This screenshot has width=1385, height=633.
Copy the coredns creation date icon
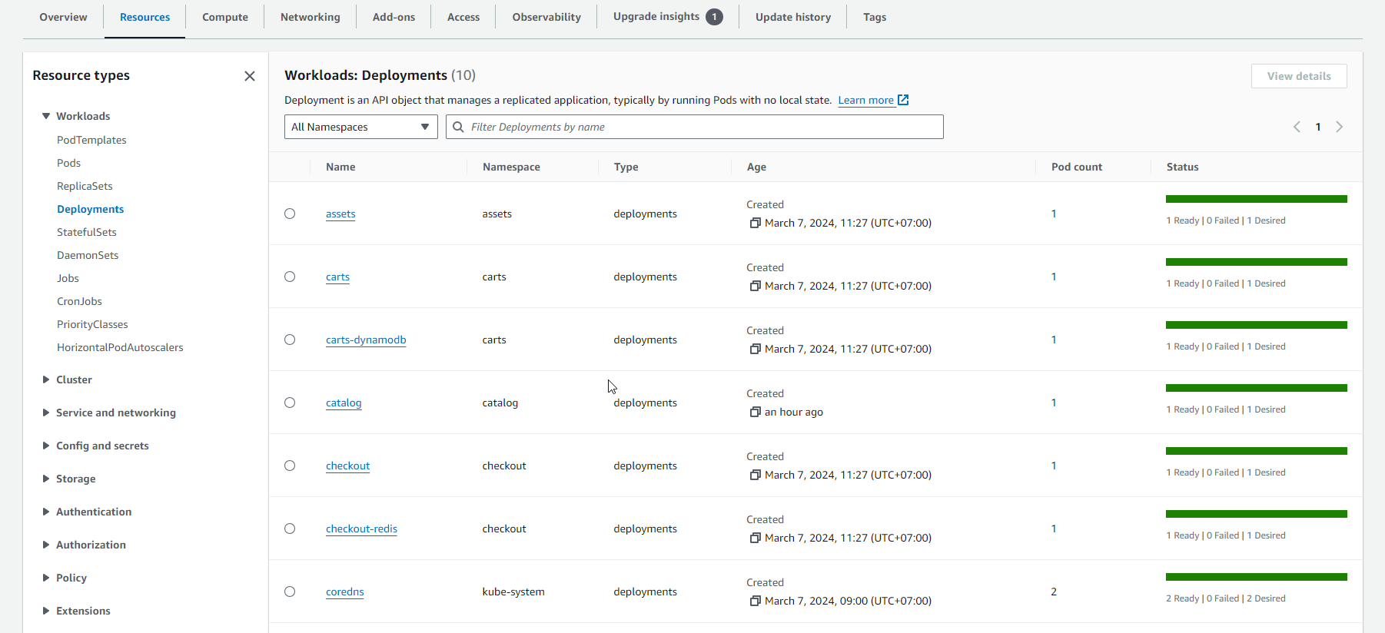click(756, 601)
